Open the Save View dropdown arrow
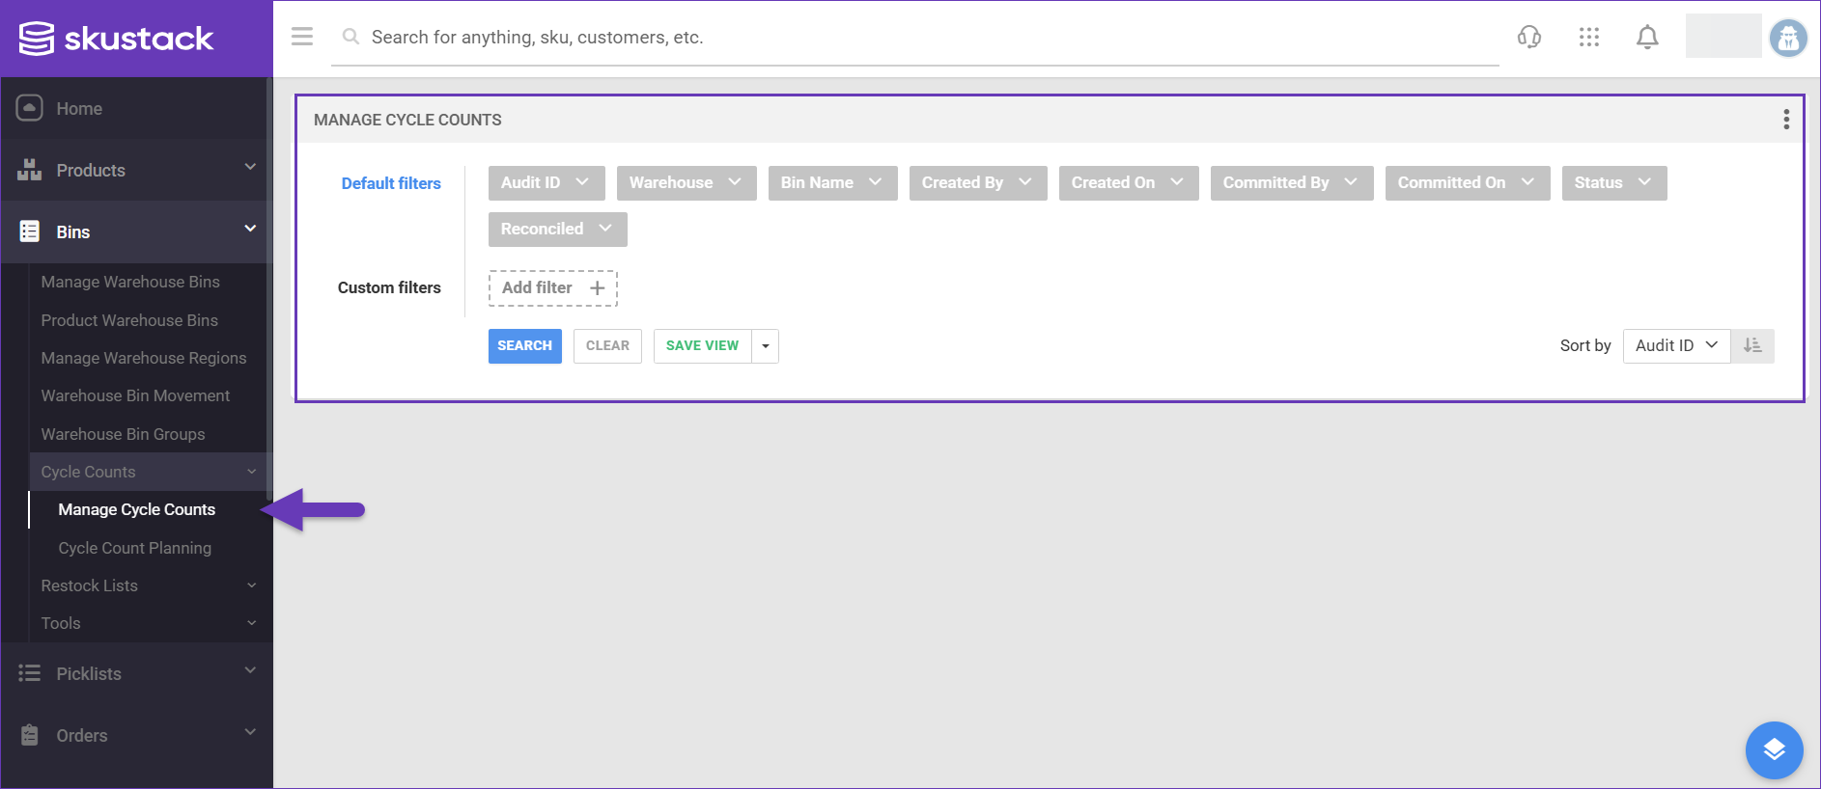 [766, 346]
